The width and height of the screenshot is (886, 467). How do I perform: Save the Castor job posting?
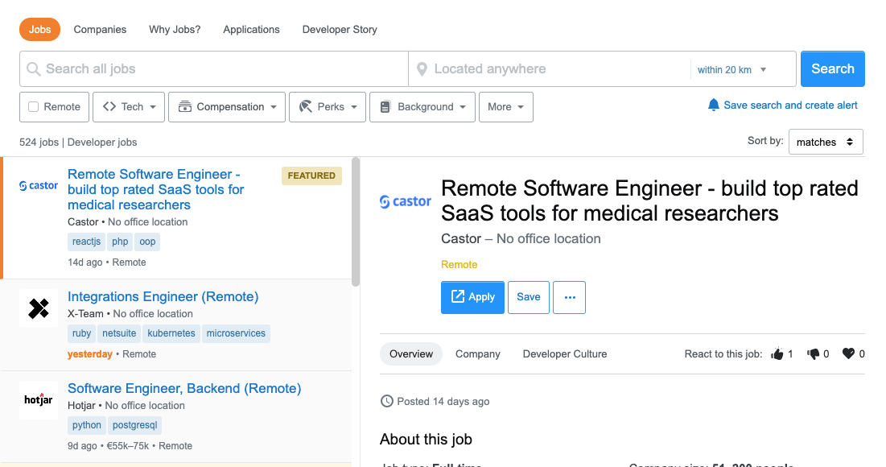529,297
